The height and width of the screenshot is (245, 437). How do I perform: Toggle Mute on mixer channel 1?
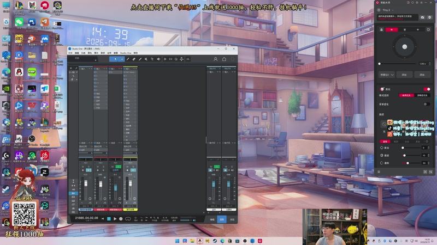(x=83, y=167)
